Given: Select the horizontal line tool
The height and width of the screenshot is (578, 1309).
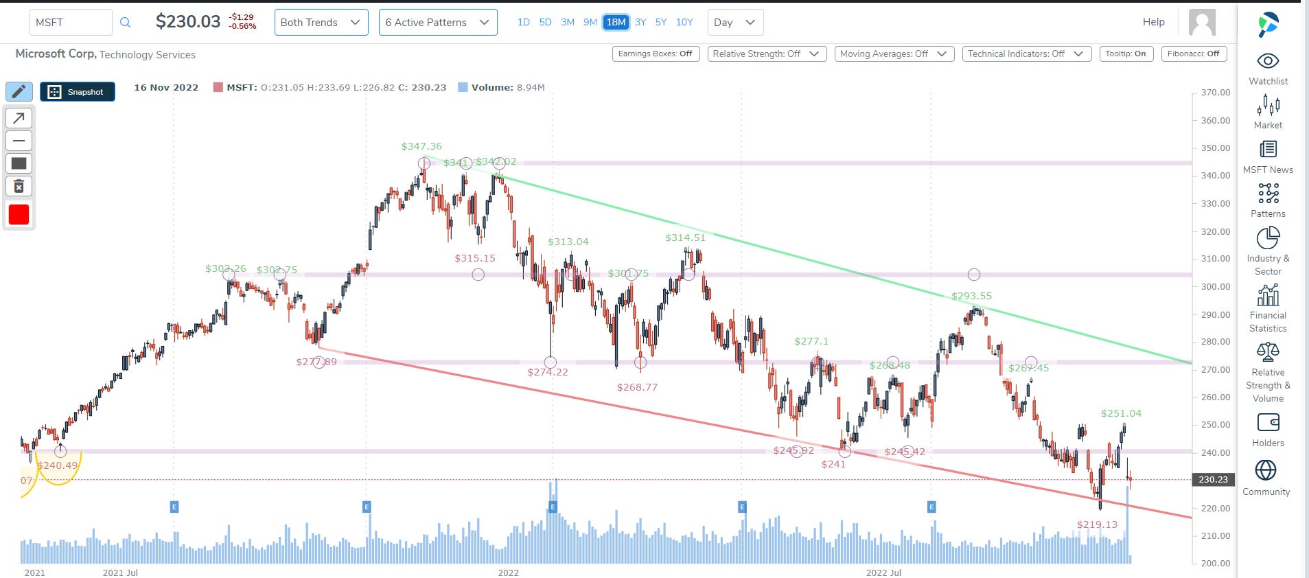Looking at the screenshot, I should pos(19,141).
